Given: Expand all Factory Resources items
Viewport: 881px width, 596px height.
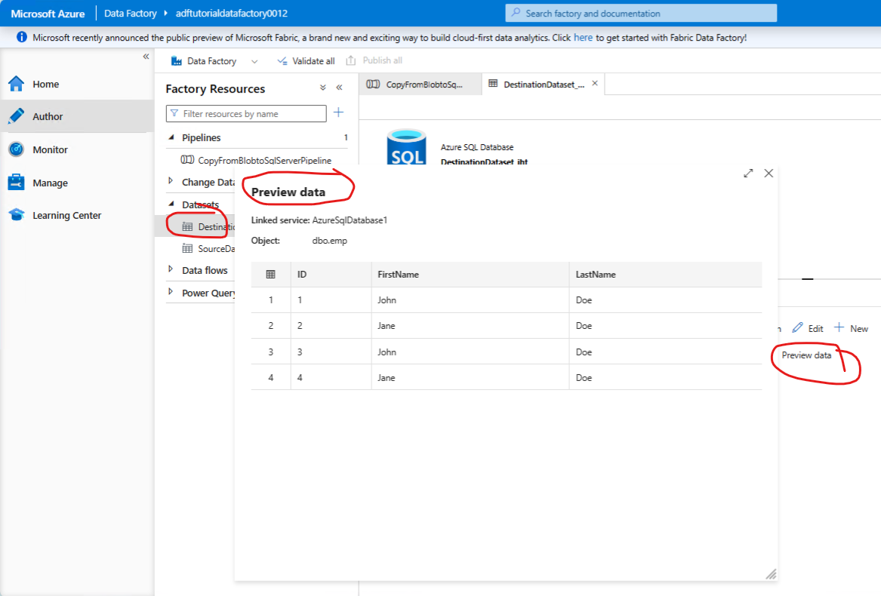Looking at the screenshot, I should (322, 88).
